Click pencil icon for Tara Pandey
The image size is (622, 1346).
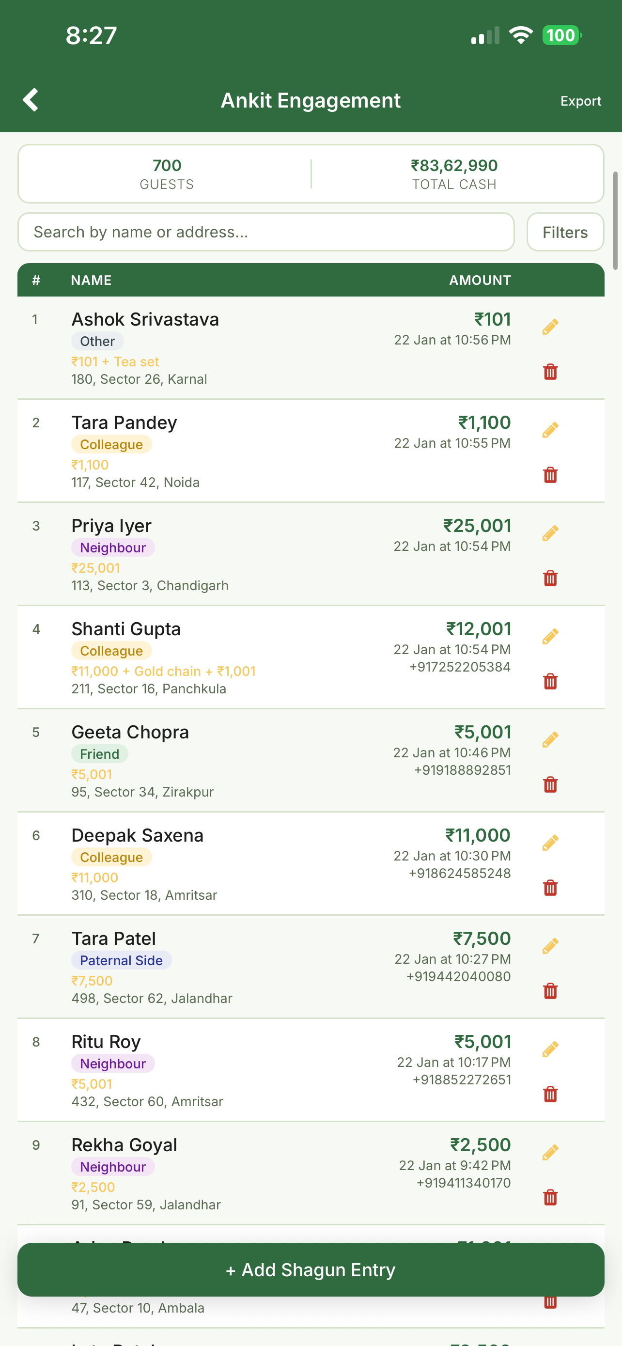(x=550, y=430)
